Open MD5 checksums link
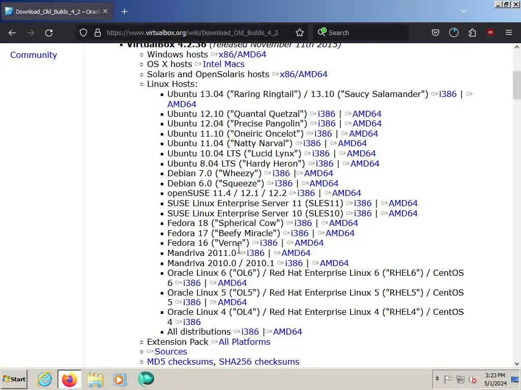Image resolution: width=521 pixels, height=390 pixels. (x=180, y=362)
